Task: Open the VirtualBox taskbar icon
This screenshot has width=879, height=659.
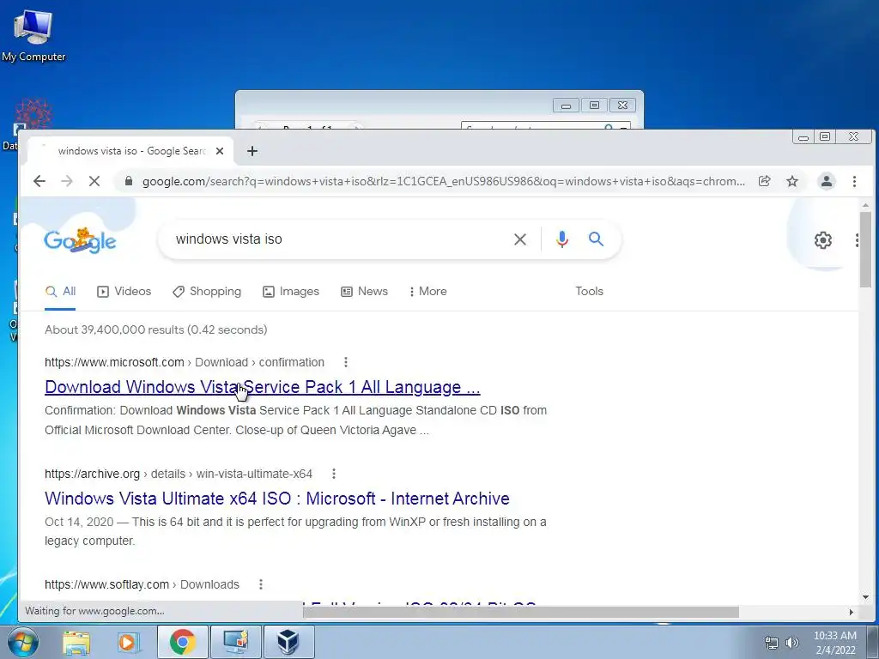Action: pyautogui.click(x=288, y=642)
